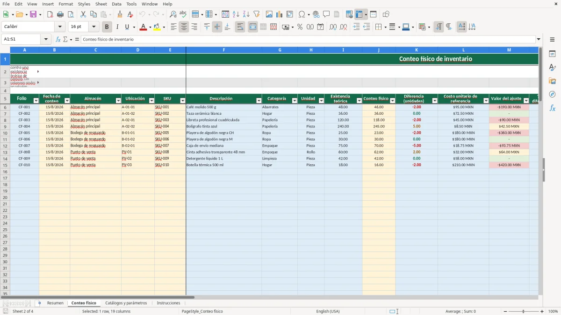This screenshot has width=561, height=315.
Task: Open filter dropdown on Categoría header
Action: point(295,101)
